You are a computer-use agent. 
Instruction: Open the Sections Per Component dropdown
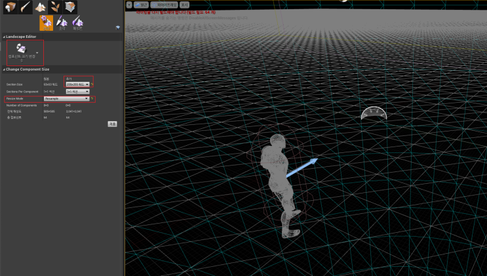pos(77,92)
